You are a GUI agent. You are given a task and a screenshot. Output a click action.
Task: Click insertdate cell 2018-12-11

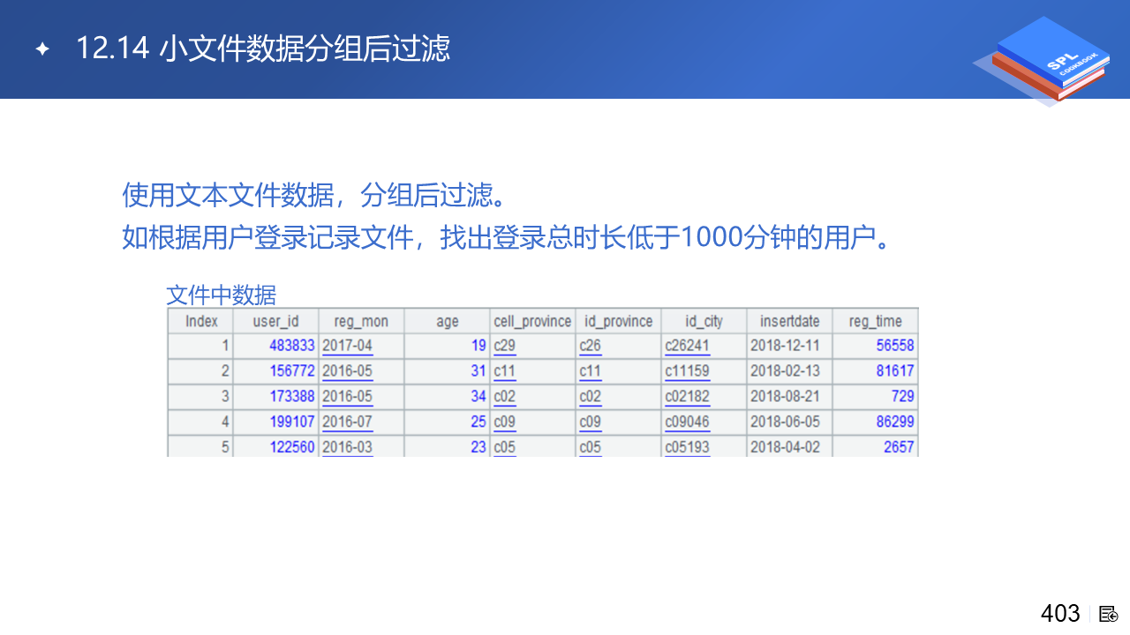[x=789, y=346]
